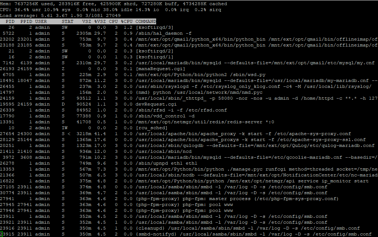378x237 pixels.
Task: Click the USER column header
Action: 41,21
